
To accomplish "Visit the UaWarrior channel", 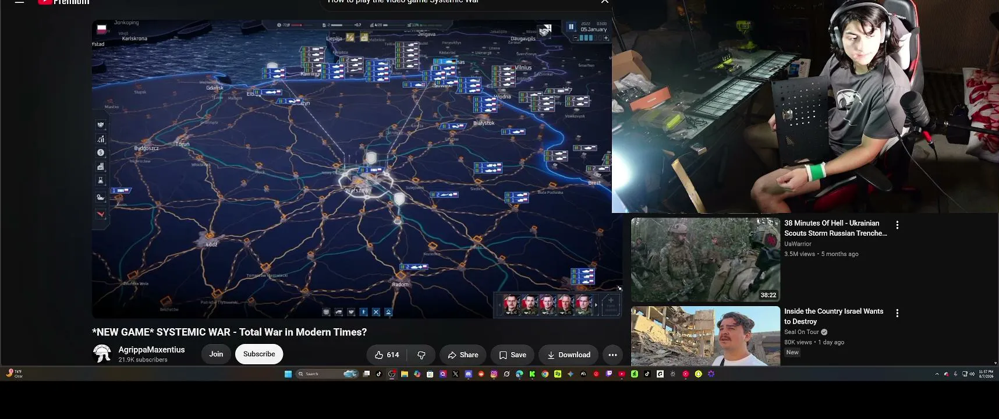I will (798, 244).
